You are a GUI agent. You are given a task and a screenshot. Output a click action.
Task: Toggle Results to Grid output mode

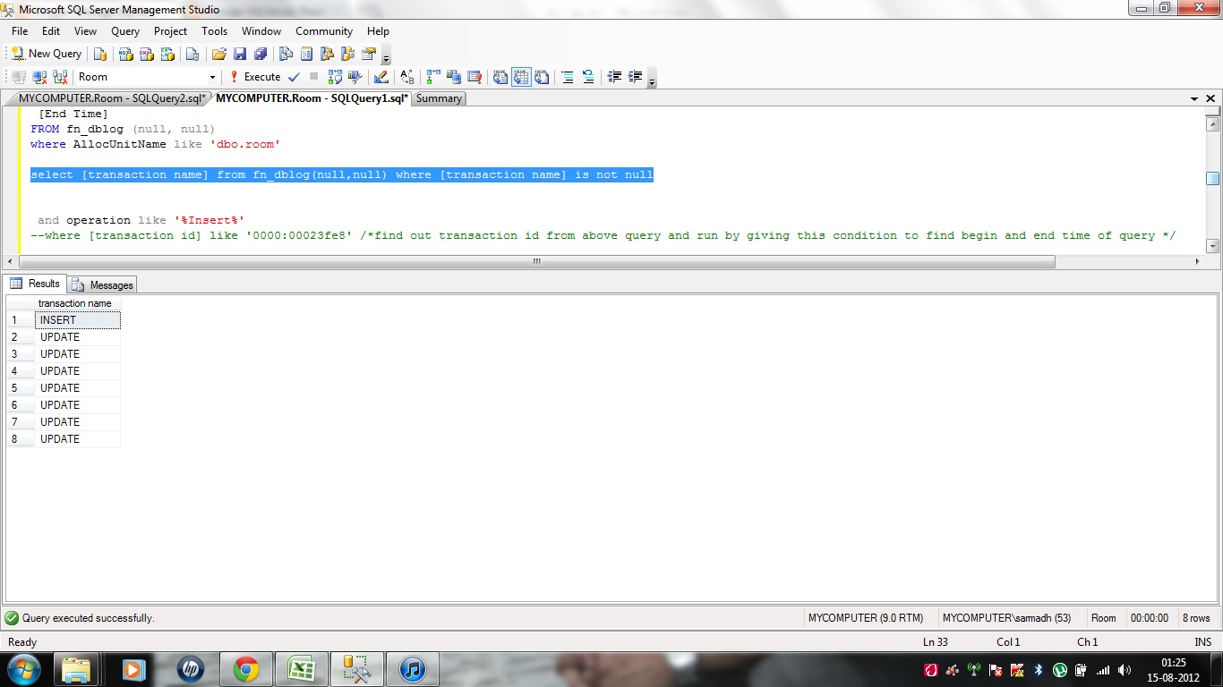tap(521, 77)
